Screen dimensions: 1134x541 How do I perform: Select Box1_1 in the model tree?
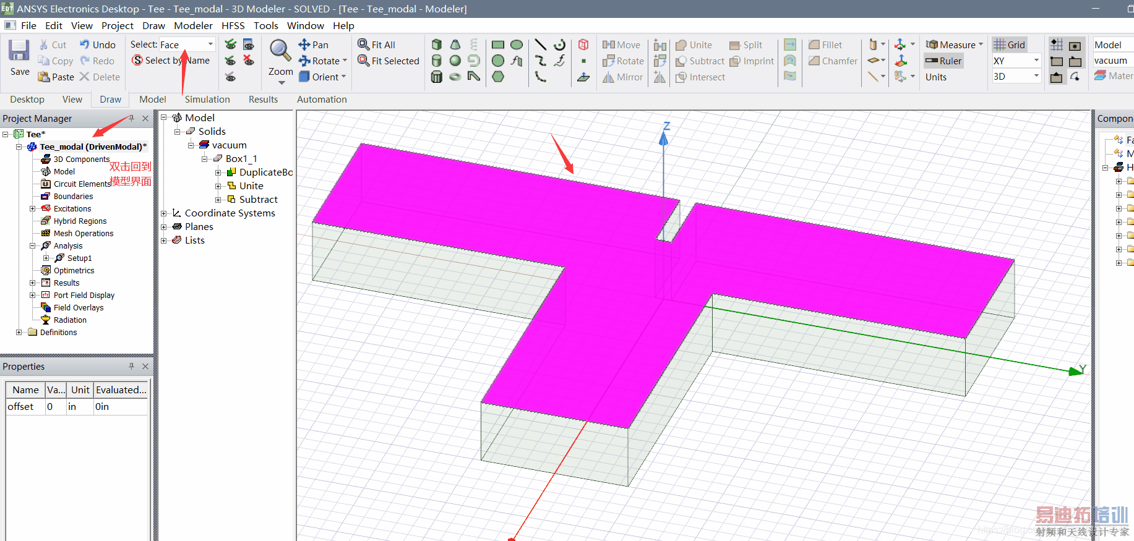click(x=241, y=159)
